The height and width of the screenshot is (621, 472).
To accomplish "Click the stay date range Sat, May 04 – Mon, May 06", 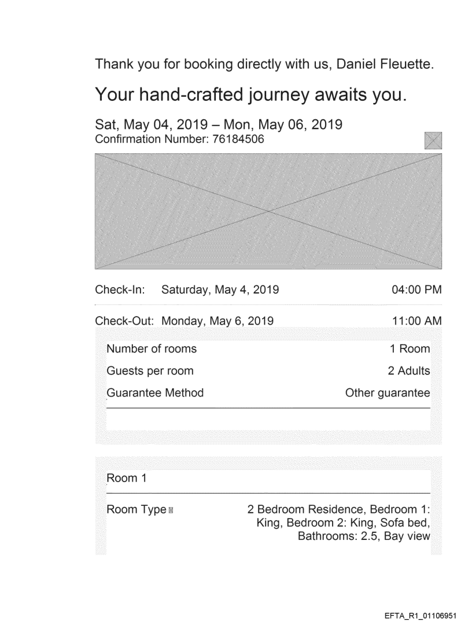I will [218, 123].
